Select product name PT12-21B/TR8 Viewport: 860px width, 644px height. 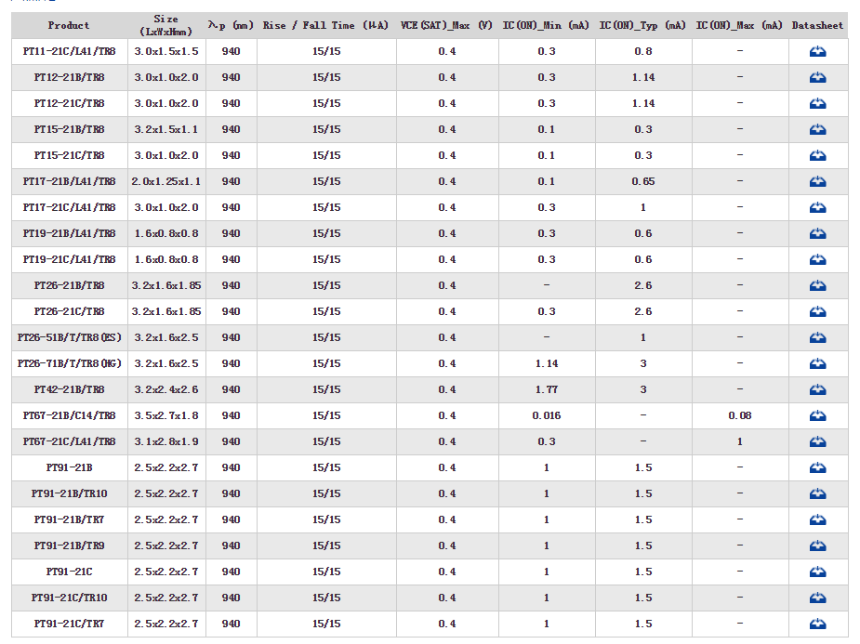pyautogui.click(x=69, y=77)
